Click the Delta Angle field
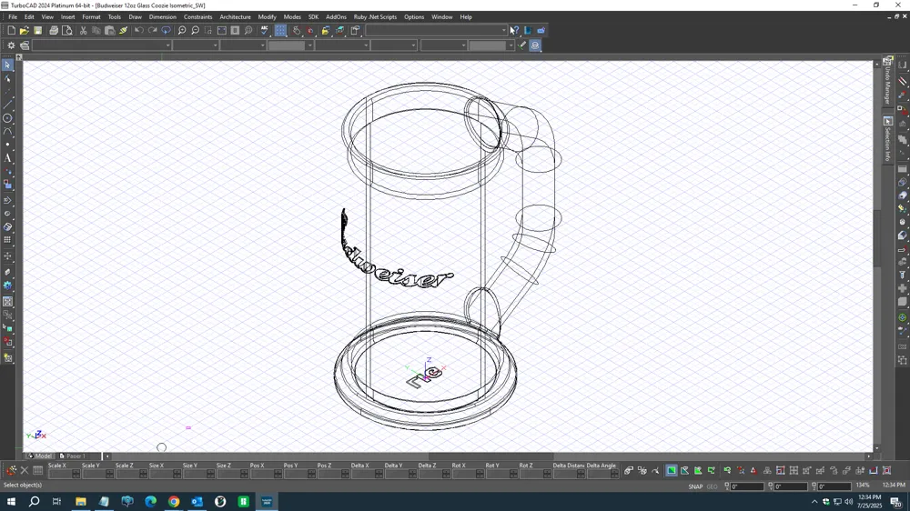910x511 pixels. [602, 474]
